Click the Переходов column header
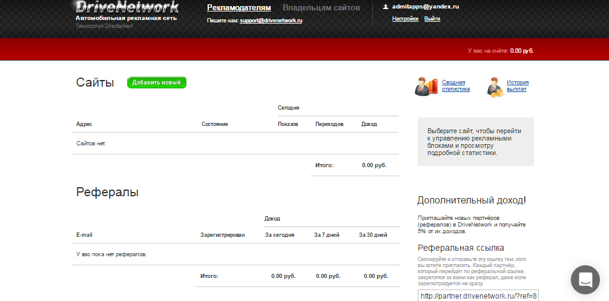Screen dimensions: 609x301 tap(329, 124)
